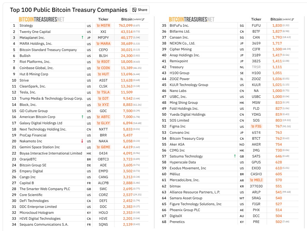Click red down arrow next to Nakamoto Inc
Screen dimensions: 307x231
click(82, 141)
